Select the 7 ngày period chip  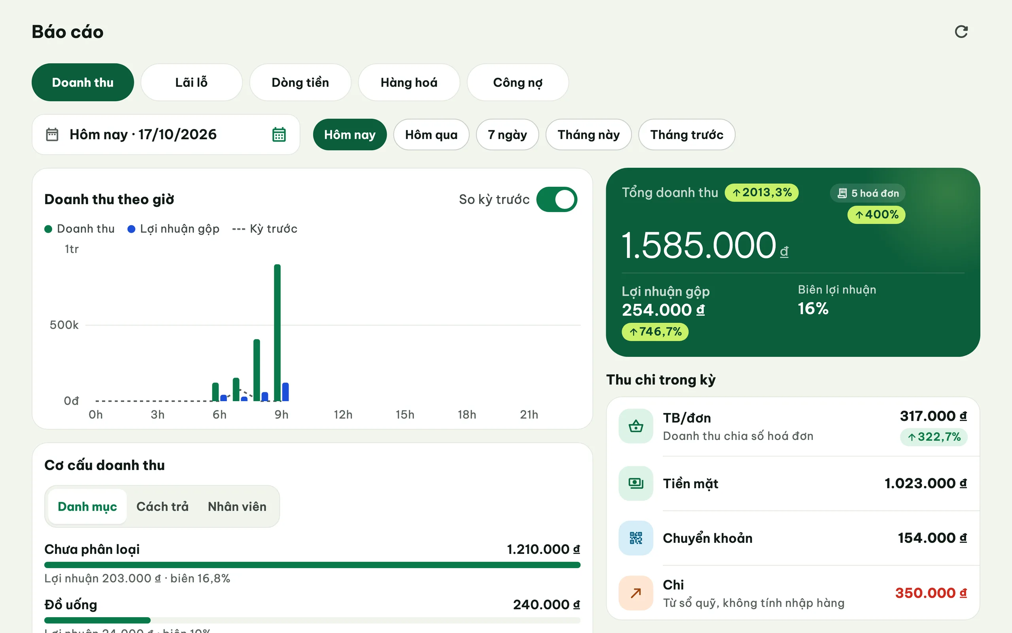click(507, 135)
